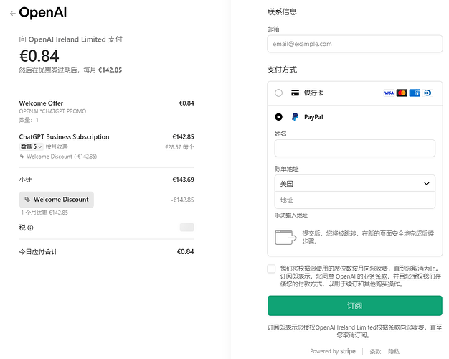Click the American Express card icon
449x359 pixels.
pyautogui.click(x=415, y=93)
